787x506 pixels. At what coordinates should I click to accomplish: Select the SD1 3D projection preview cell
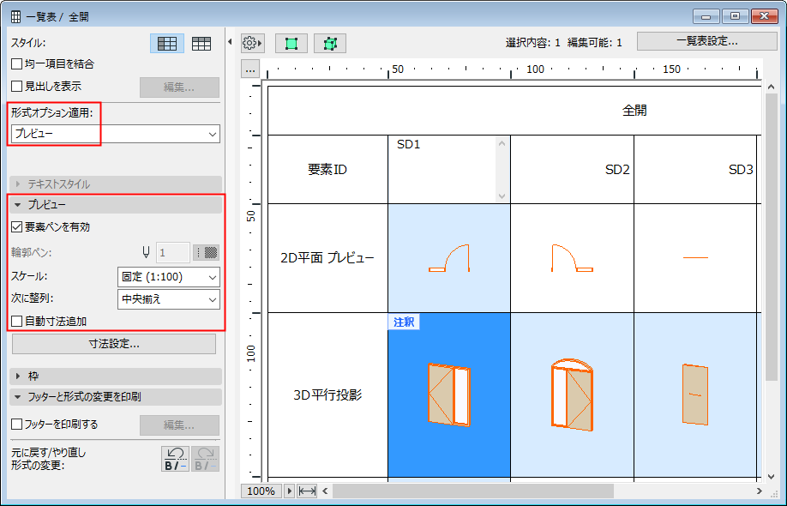pyautogui.click(x=449, y=395)
